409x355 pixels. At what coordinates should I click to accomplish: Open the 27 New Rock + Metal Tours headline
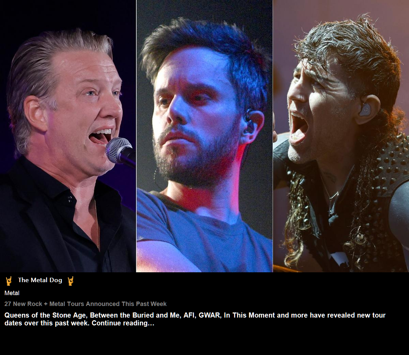tap(86, 304)
